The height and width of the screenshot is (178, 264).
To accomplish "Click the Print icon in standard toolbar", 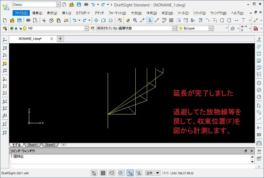I will (x=28, y=20).
